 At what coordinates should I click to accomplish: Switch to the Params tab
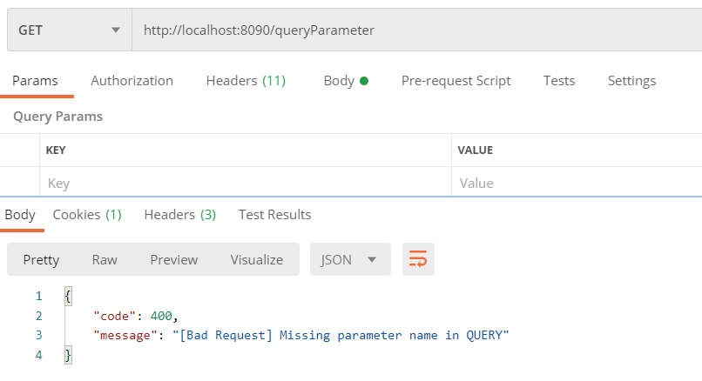pos(35,81)
